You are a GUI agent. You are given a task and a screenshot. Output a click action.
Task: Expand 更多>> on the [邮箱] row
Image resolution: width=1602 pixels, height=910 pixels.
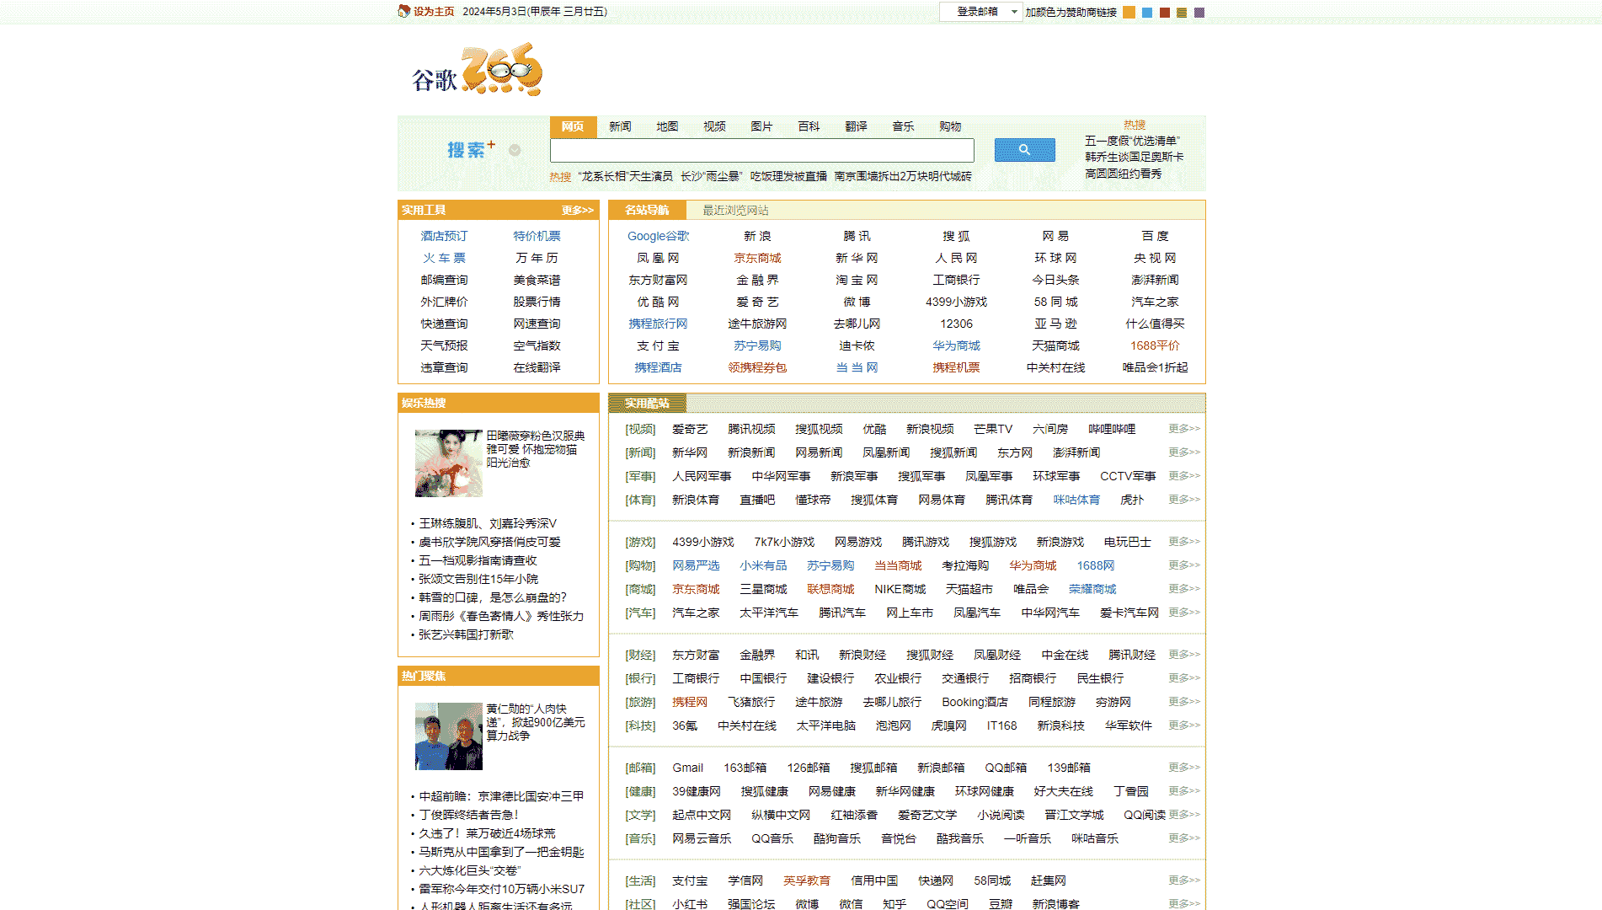[1184, 768]
